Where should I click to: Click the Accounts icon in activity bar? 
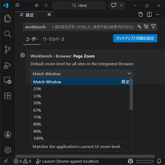(7, 134)
